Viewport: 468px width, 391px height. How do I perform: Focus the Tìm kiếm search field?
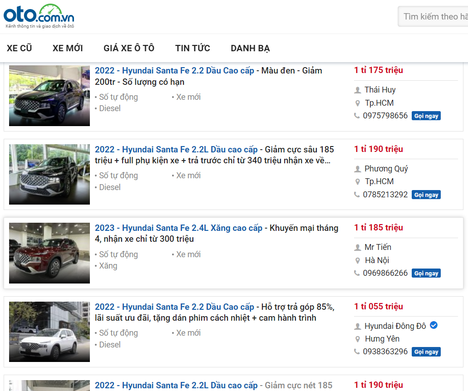434,16
